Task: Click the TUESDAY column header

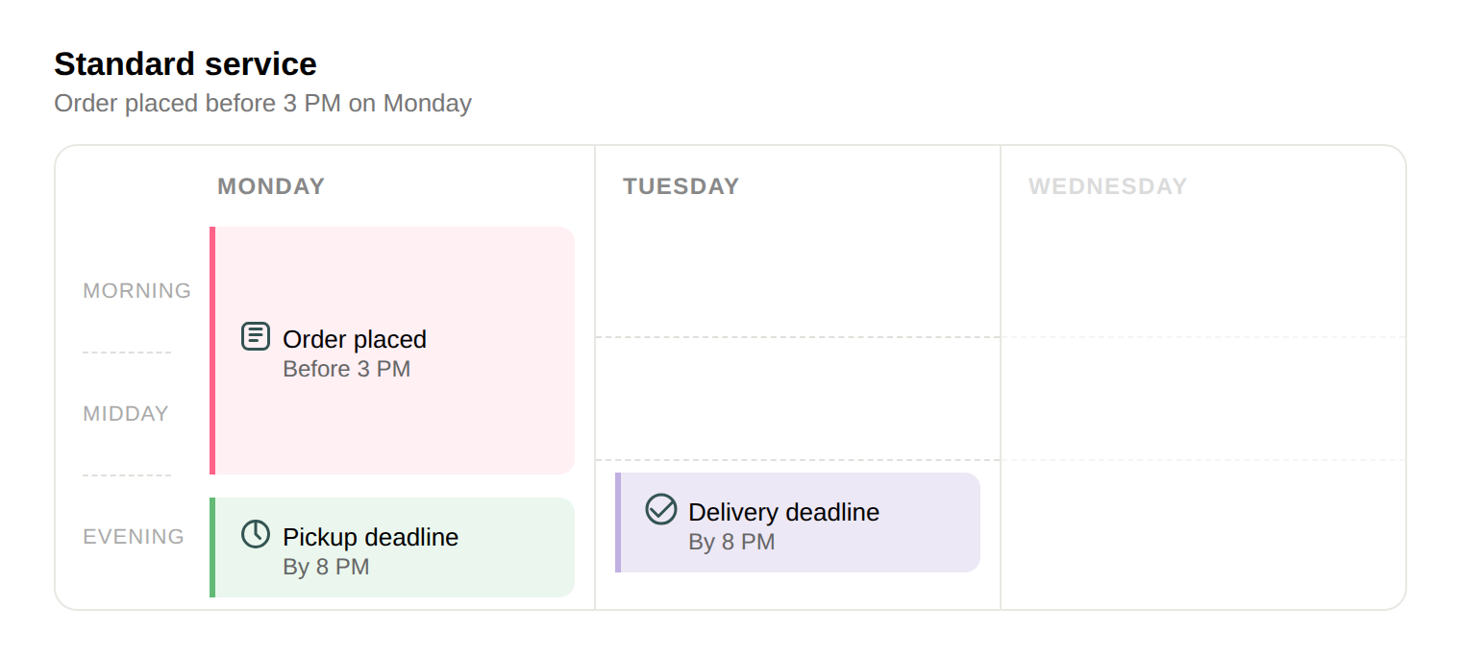Action: click(x=681, y=186)
